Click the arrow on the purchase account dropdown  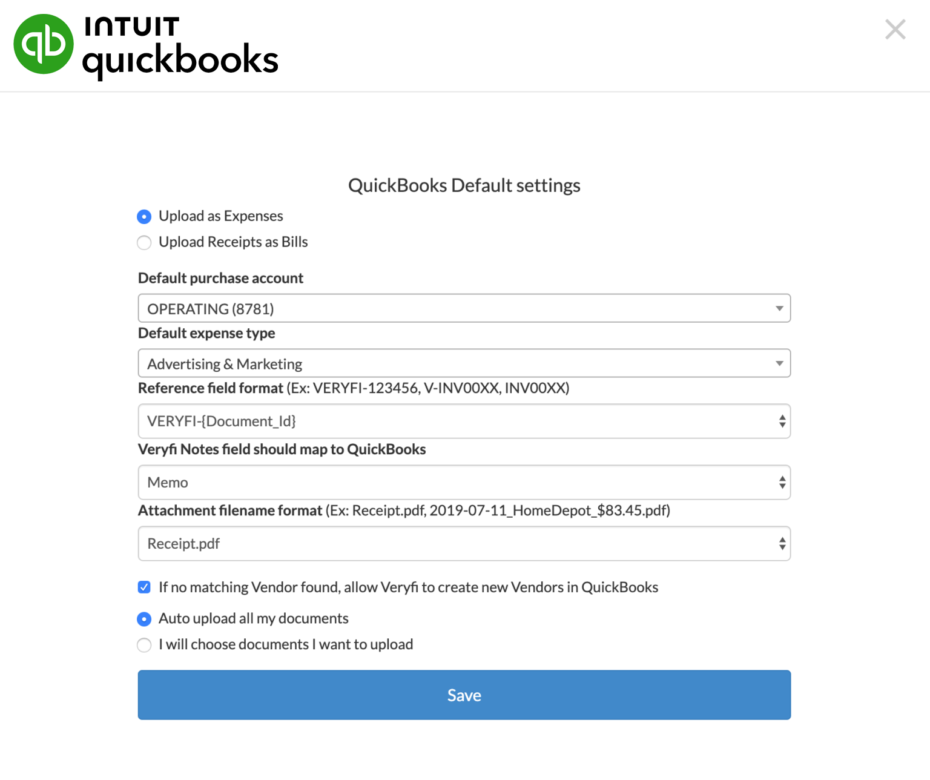(x=779, y=308)
